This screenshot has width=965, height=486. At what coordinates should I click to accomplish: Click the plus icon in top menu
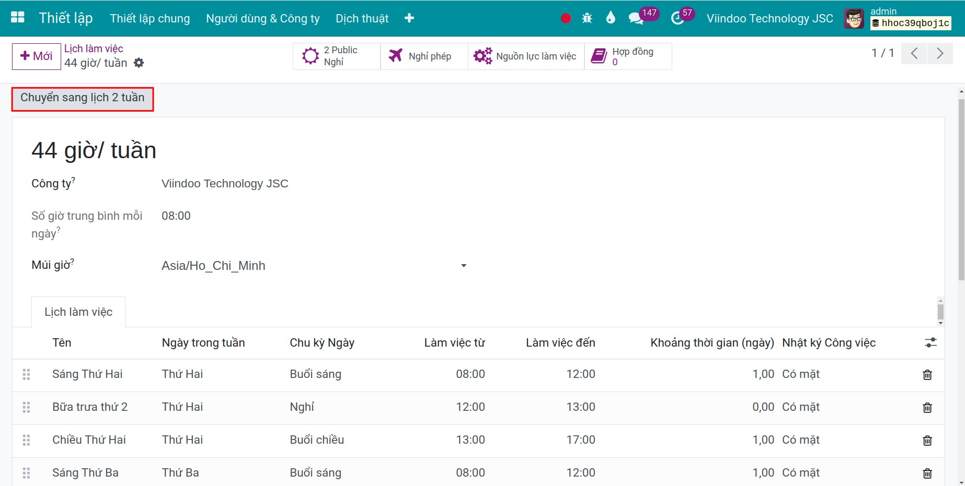coord(409,18)
